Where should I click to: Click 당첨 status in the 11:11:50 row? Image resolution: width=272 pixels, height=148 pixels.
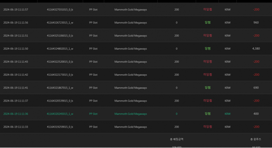pos(208,49)
